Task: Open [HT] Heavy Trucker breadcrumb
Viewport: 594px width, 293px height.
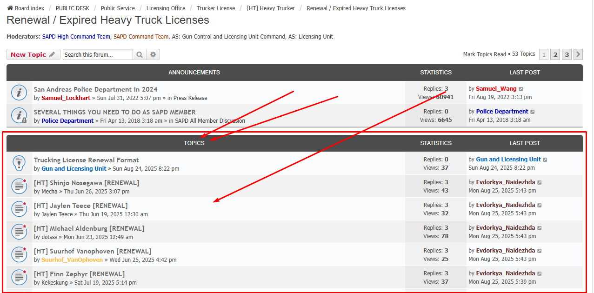Action: click(271, 8)
